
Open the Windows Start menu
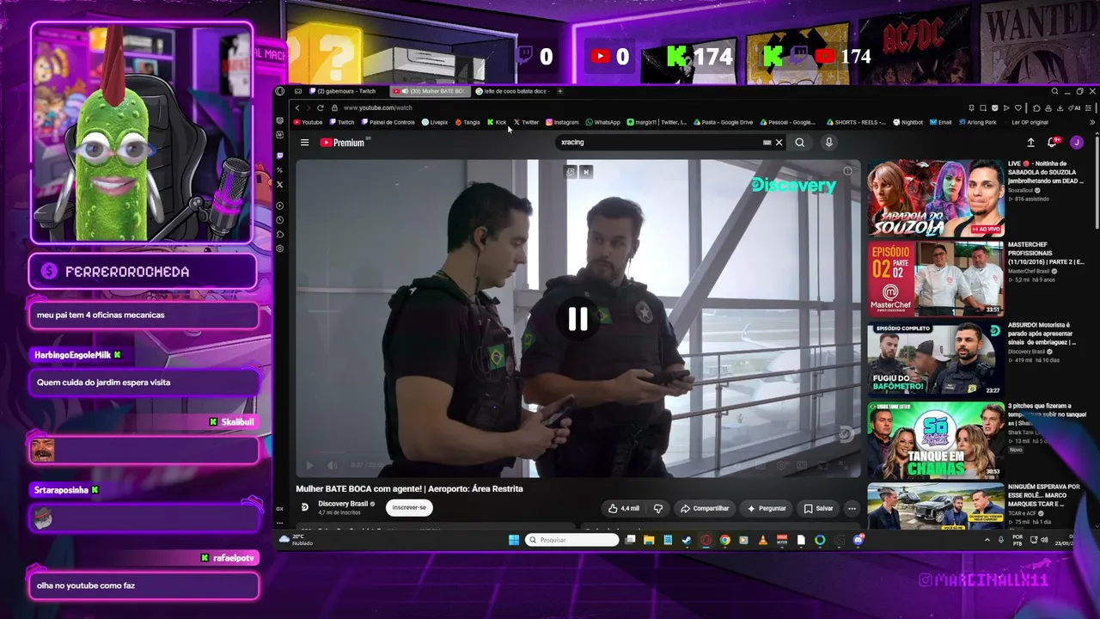coord(514,540)
